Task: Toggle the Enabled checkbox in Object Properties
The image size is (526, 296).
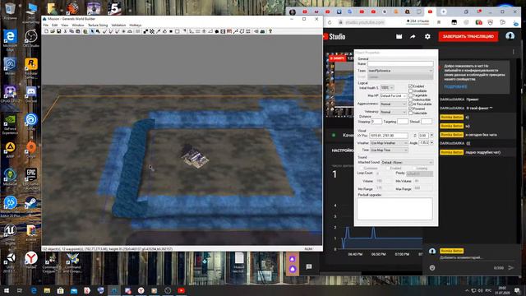Action: point(411,86)
